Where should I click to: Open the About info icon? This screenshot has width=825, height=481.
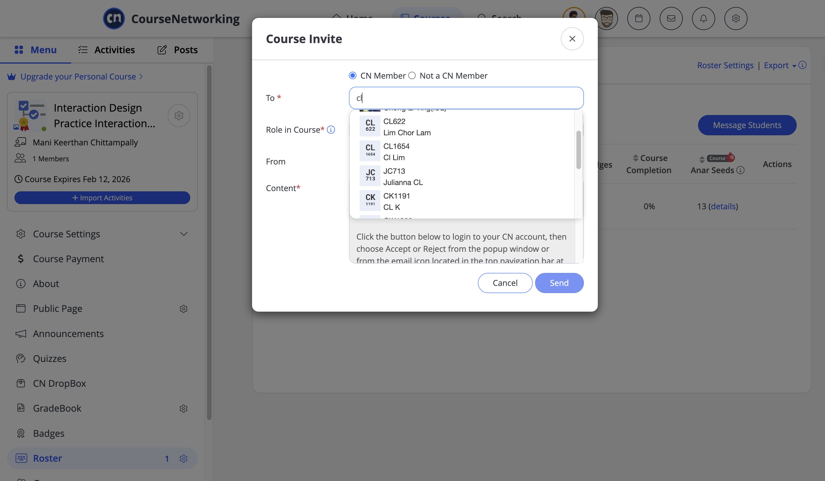(21, 284)
